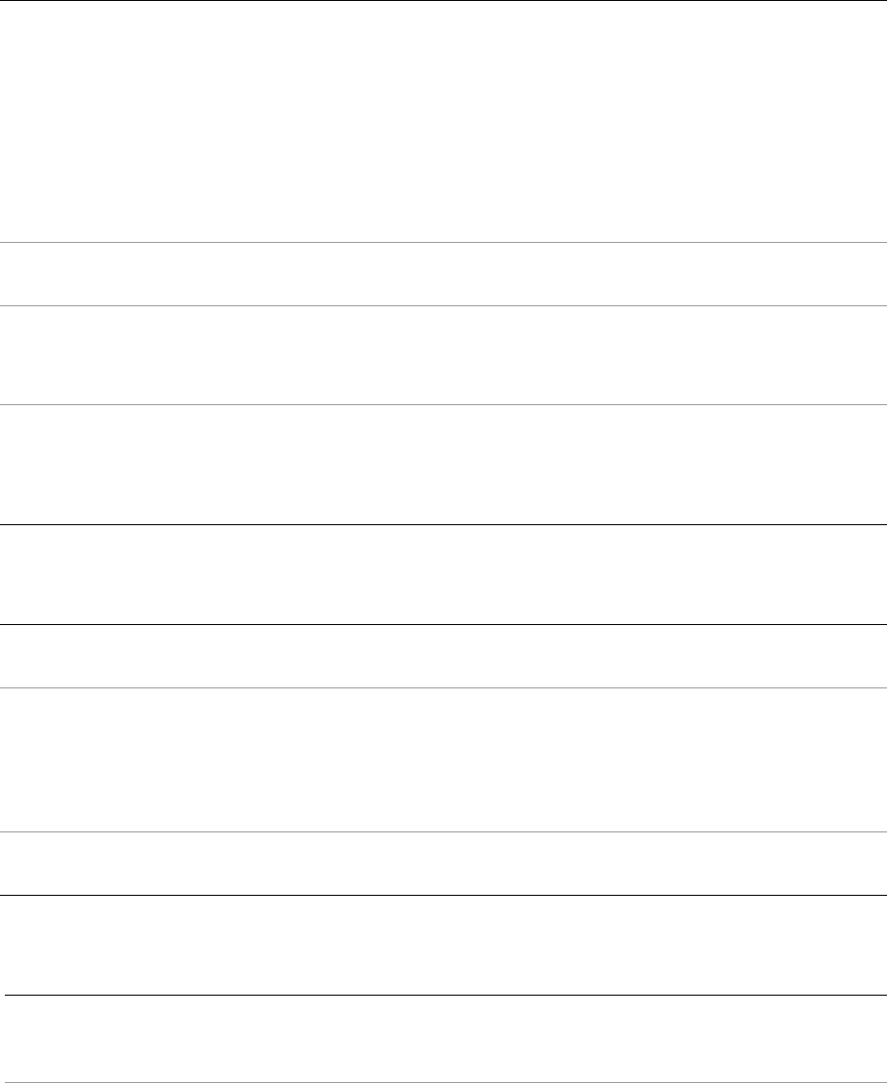The height and width of the screenshot is (1083, 887).
Task: Click the gray divider under the tall seventh row
Action: pyautogui.click(x=443, y=832)
